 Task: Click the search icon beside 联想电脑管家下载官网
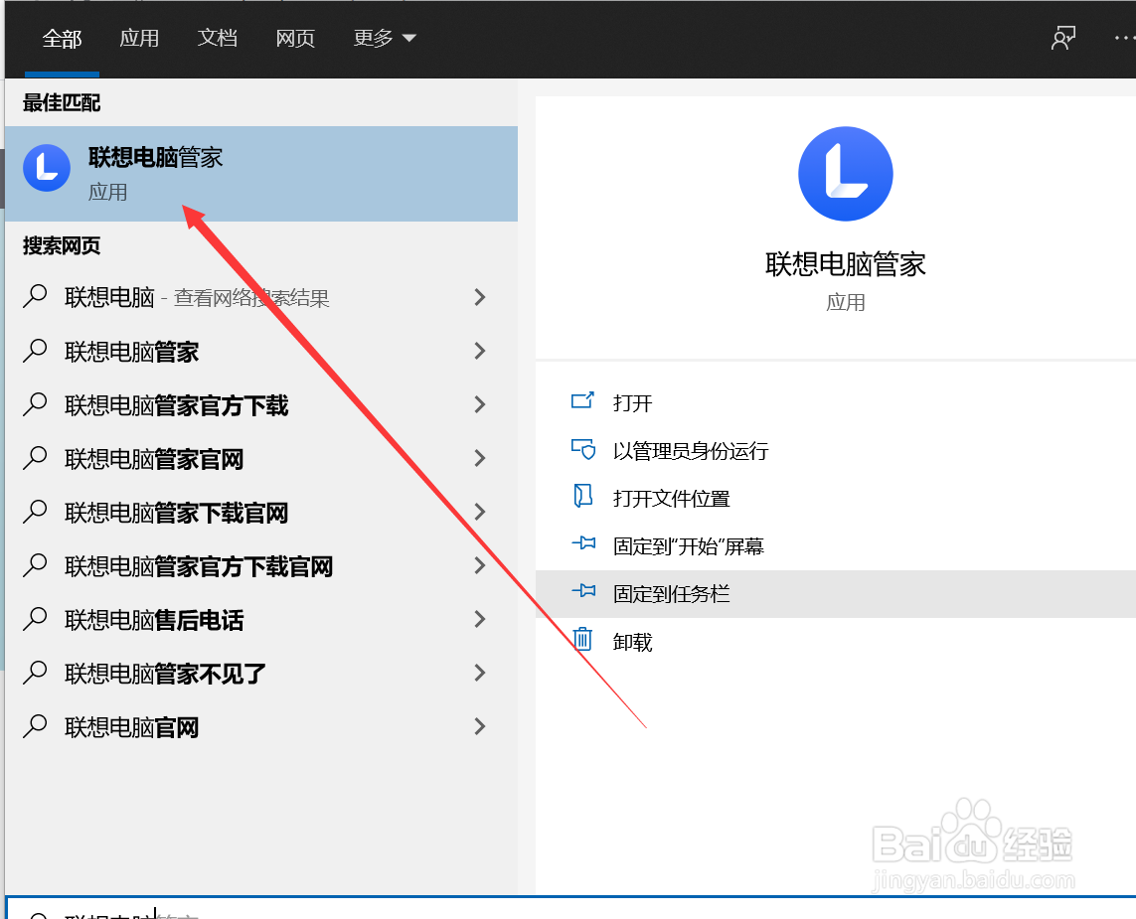point(35,512)
